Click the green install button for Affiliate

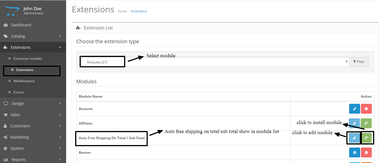pos(366,123)
